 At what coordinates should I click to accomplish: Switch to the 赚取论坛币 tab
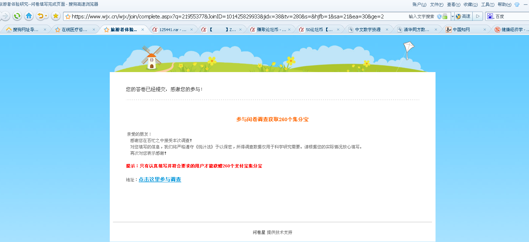coord(271,30)
